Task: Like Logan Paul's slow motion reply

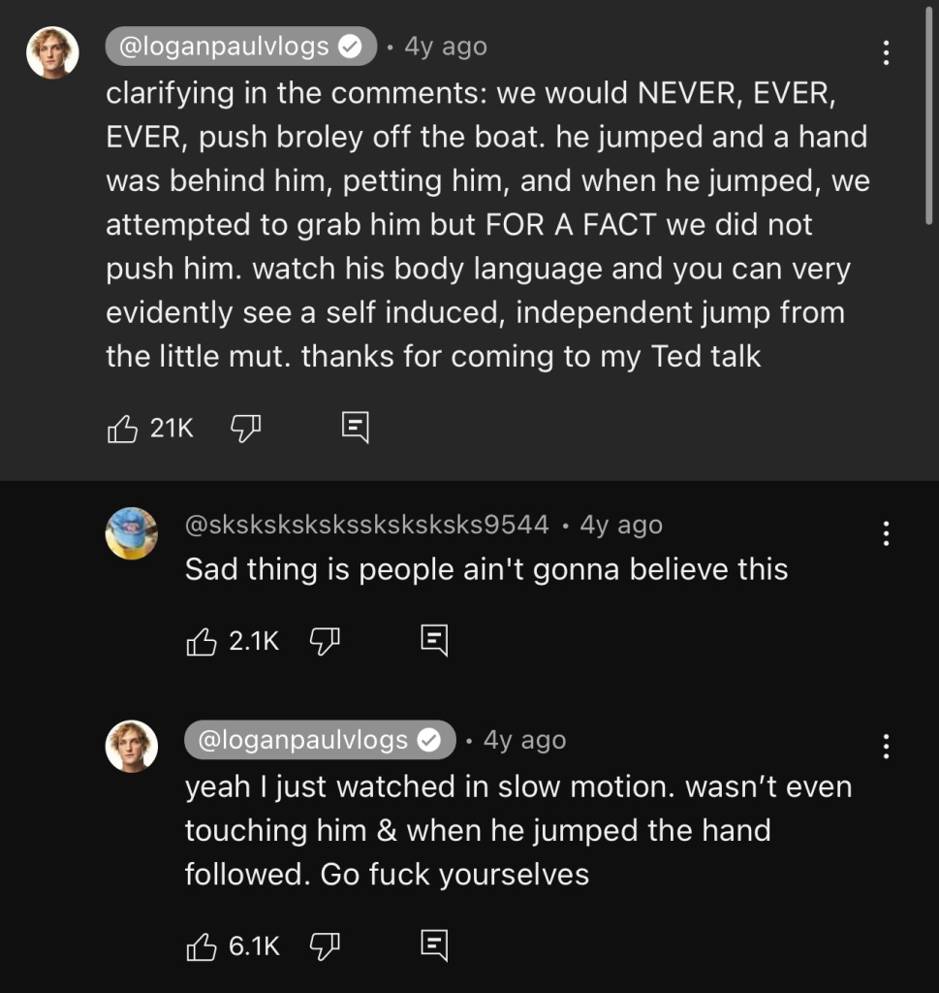Action: coord(201,945)
